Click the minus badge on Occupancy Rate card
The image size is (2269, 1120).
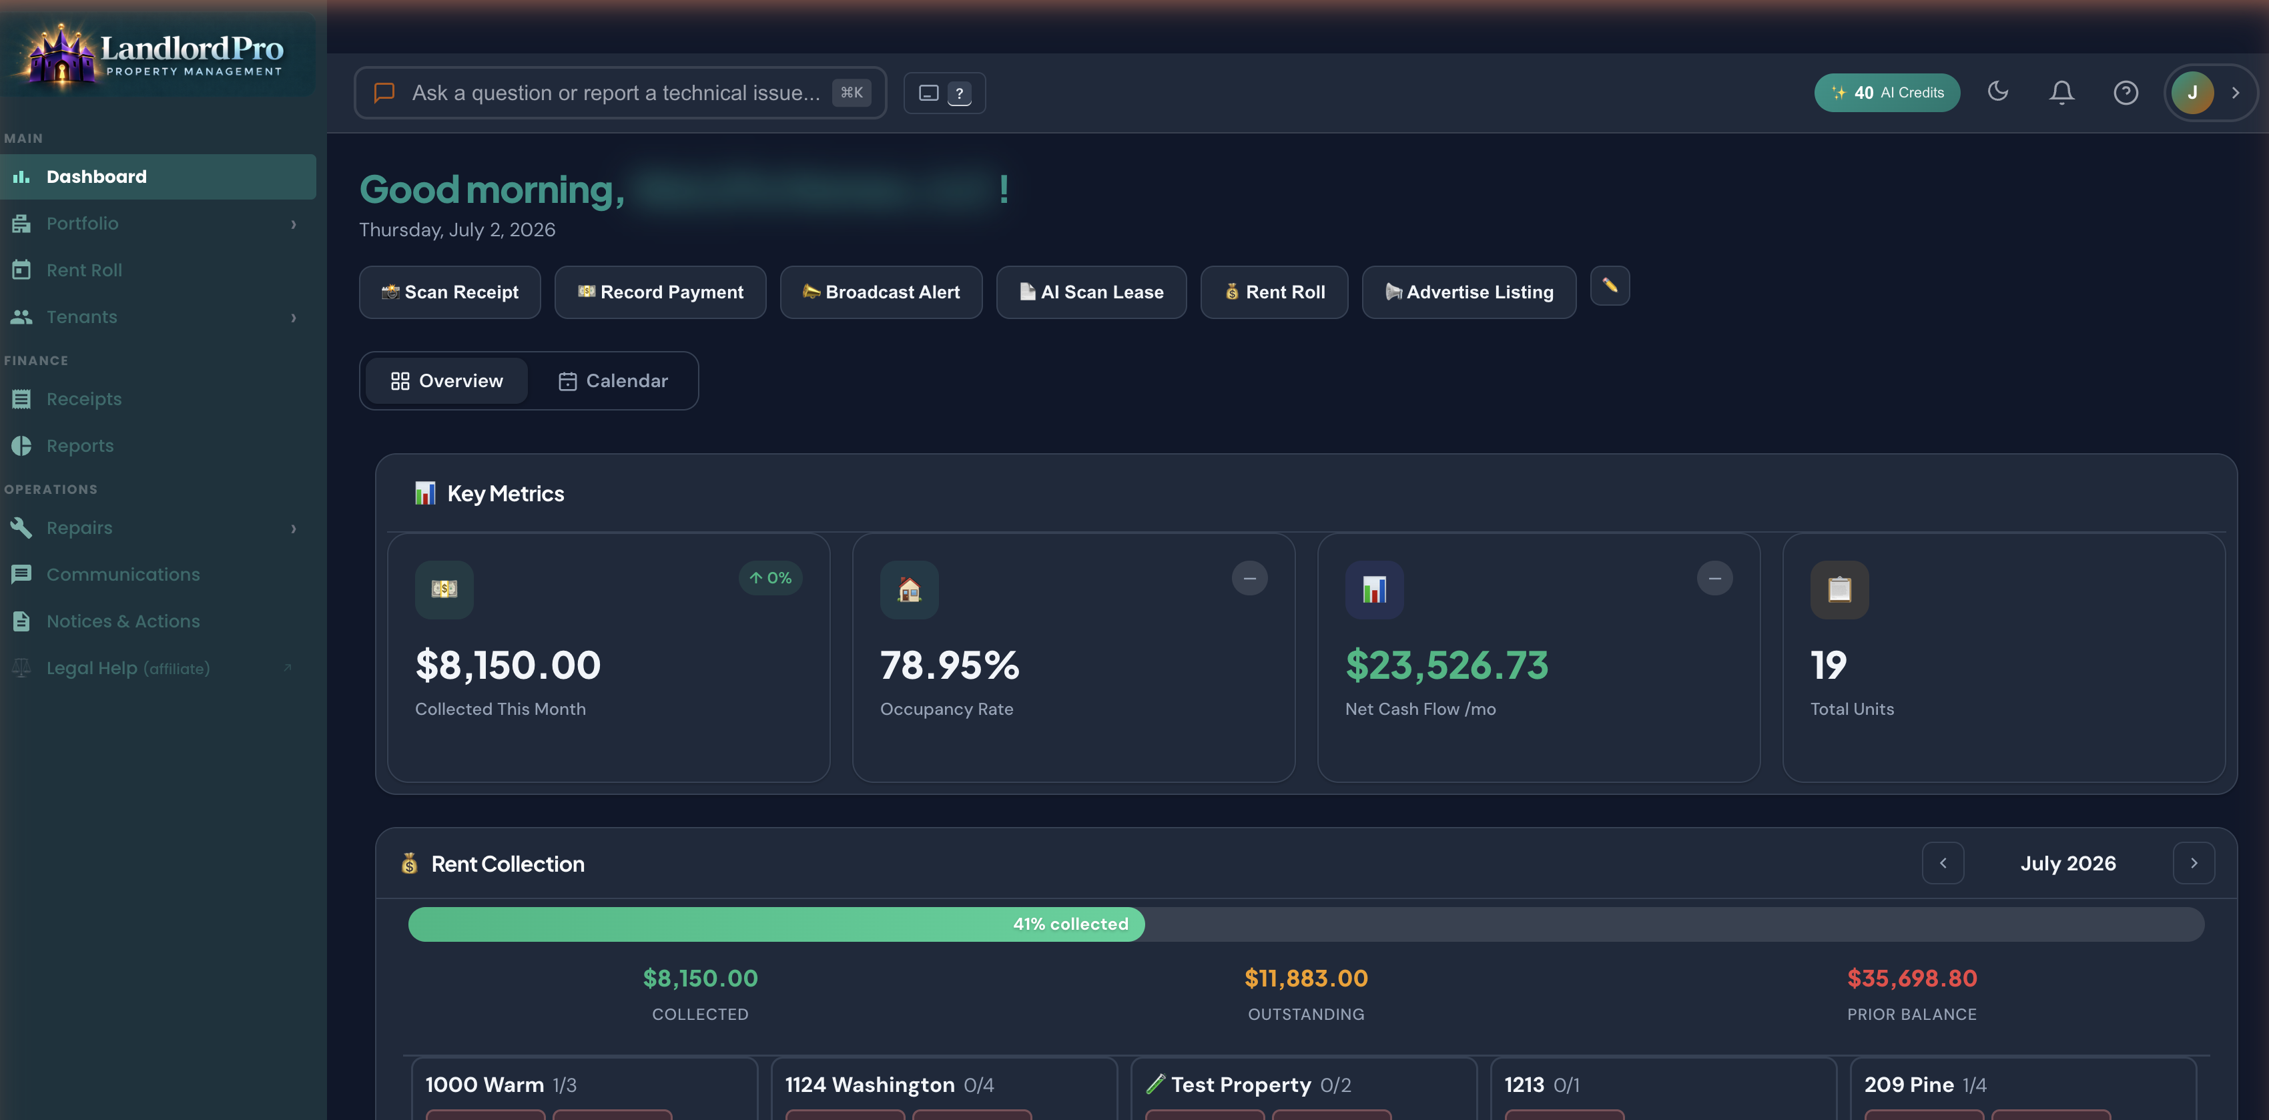click(1249, 578)
